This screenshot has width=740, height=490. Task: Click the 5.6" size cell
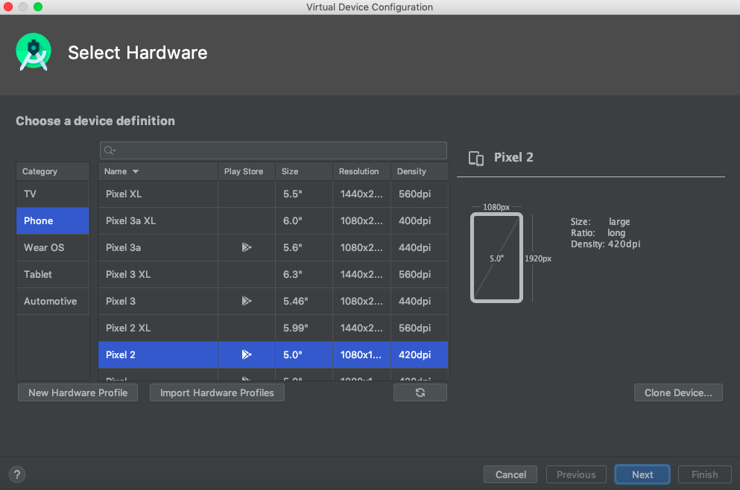[x=304, y=247]
